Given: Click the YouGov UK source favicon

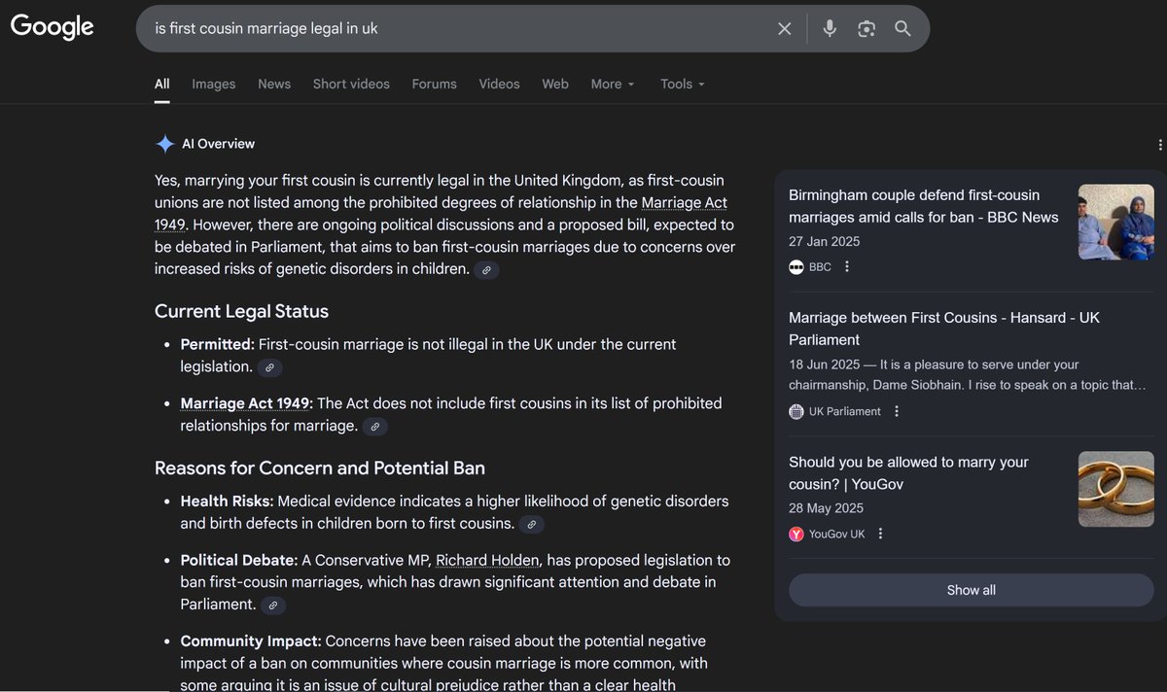Looking at the screenshot, I should (796, 534).
